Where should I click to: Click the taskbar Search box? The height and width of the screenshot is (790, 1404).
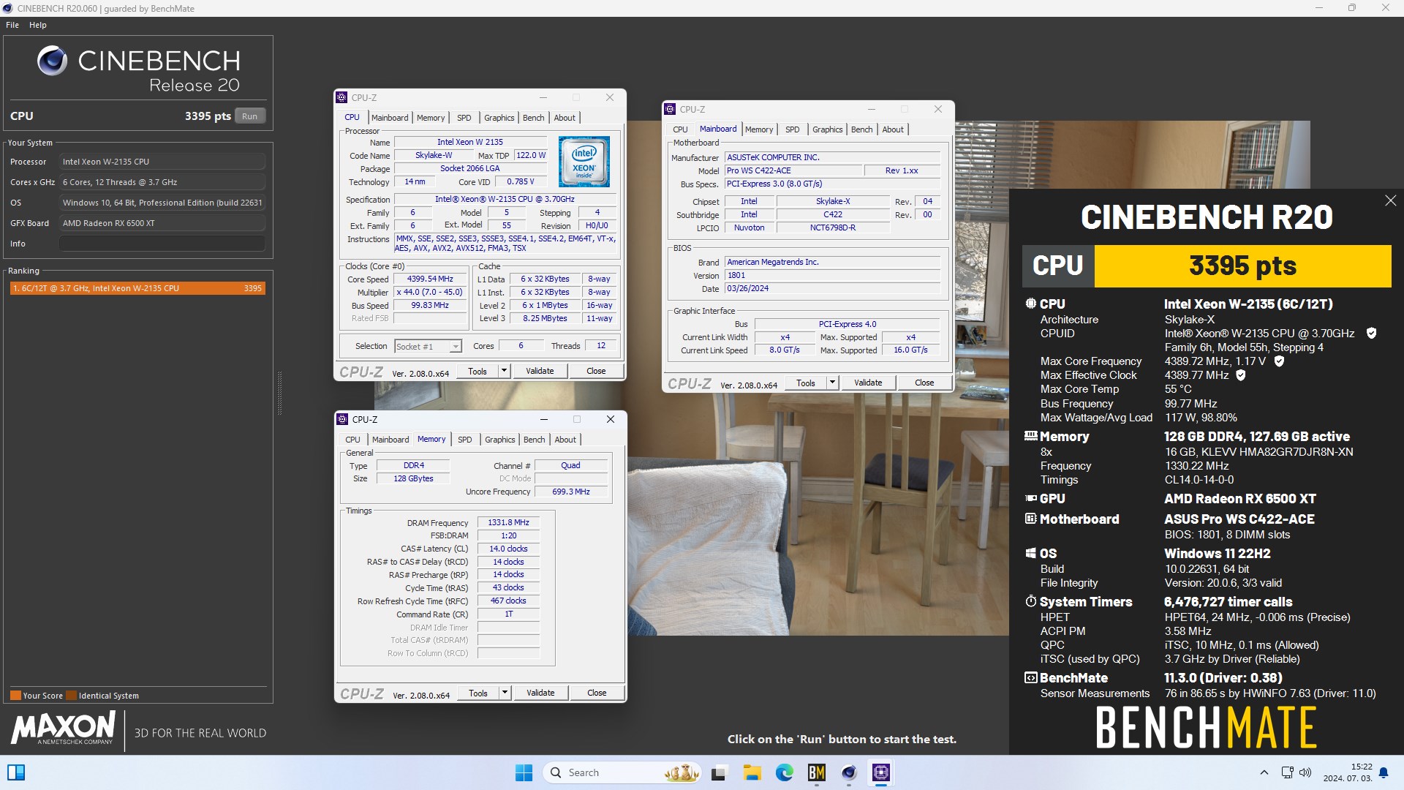pos(622,772)
